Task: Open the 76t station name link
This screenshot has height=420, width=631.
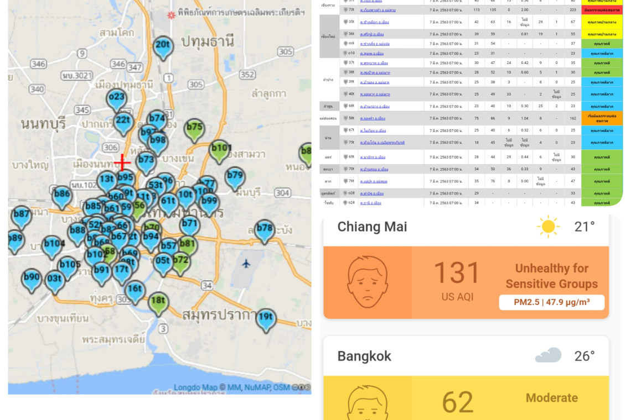Action: [374, 181]
